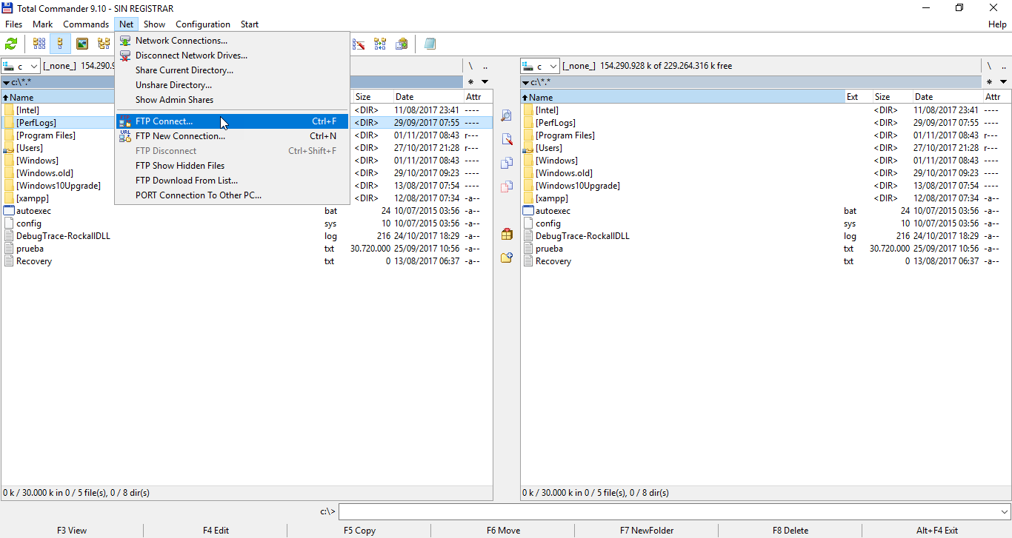1012x538 pixels.
Task: Click the F5 Copy button
Action: (x=359, y=531)
